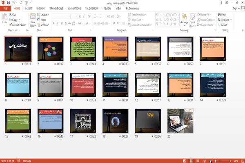Viewport: 245px width, 163px height.
Task: Click the Reset slide button
Action: (x=42, y=20)
